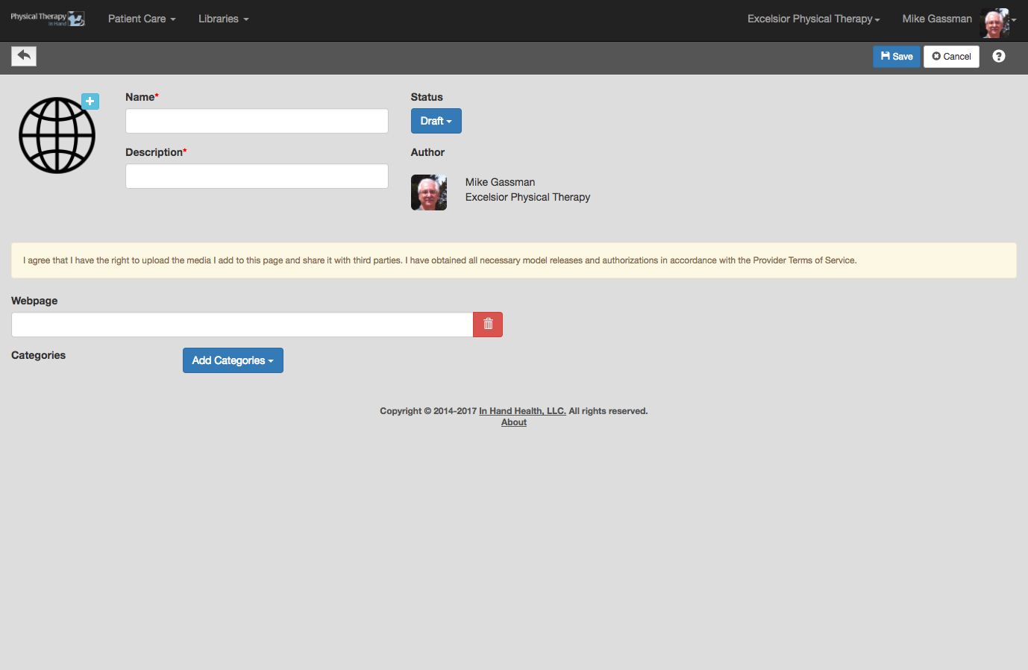
Task: Open the Add Categories dropdown
Action: click(233, 360)
